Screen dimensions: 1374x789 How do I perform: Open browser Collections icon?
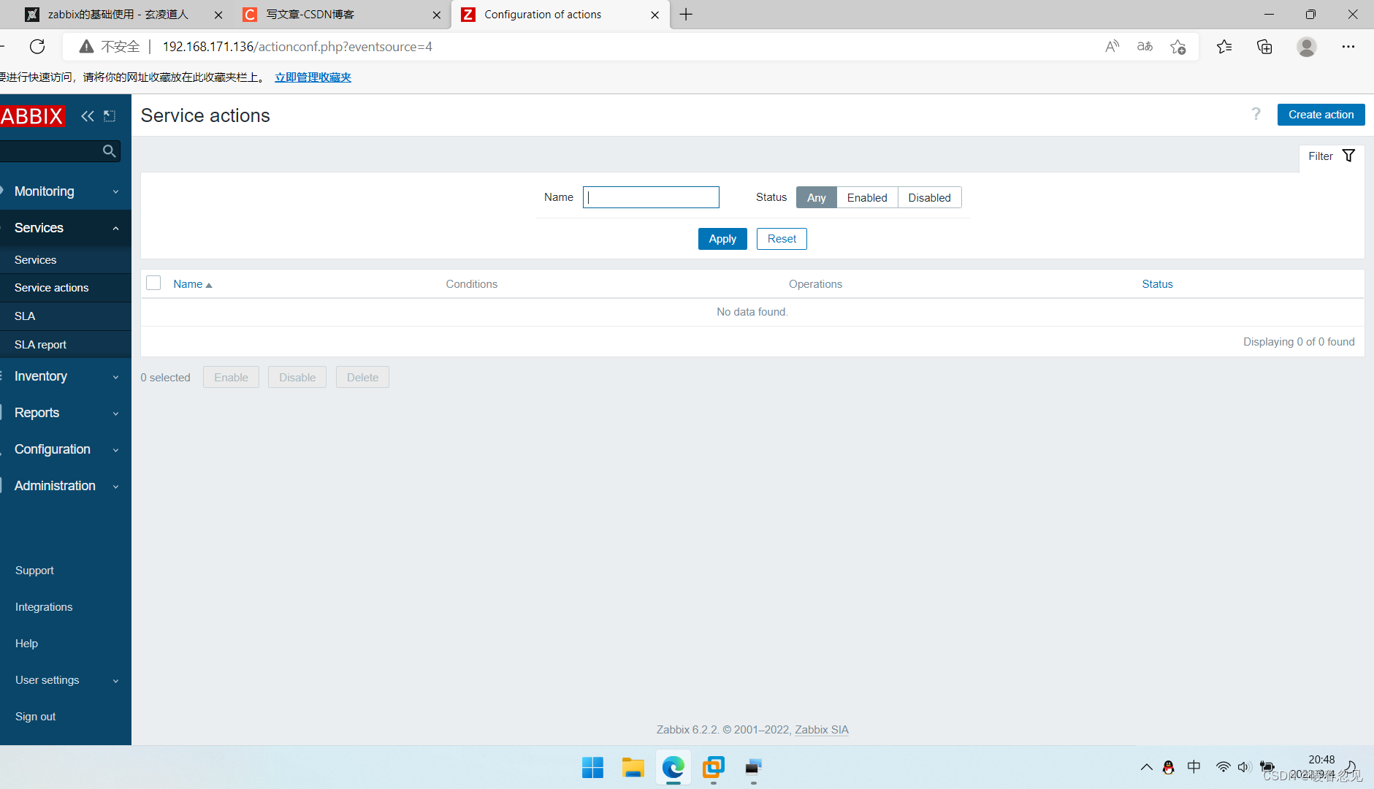click(1264, 47)
